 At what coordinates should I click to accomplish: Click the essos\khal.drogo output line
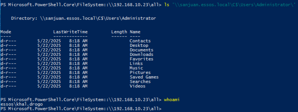(x=21, y=104)
